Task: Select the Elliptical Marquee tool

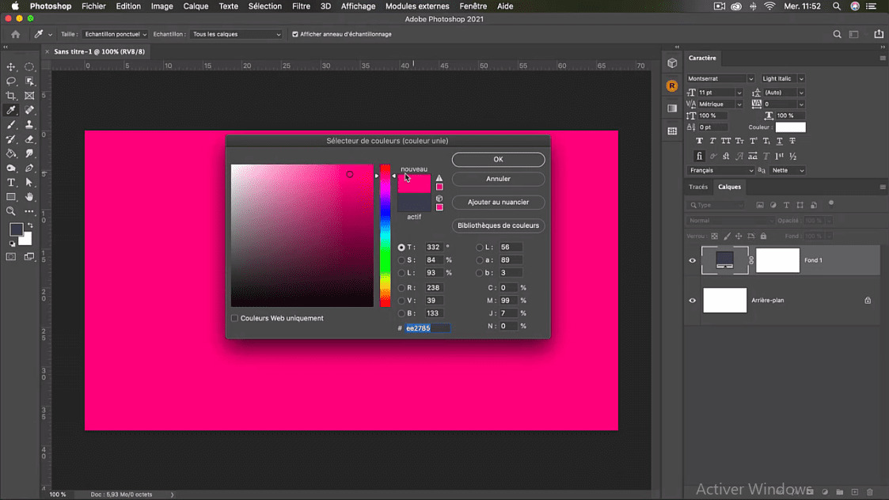Action: coord(29,67)
